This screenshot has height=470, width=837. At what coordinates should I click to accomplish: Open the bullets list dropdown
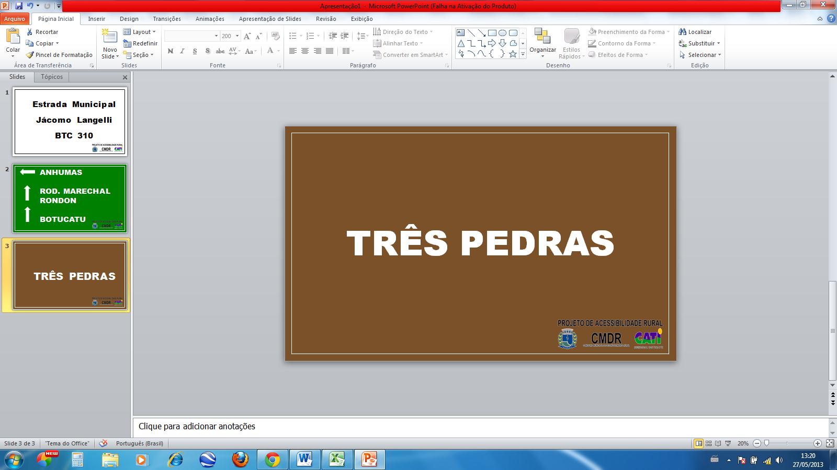(301, 36)
